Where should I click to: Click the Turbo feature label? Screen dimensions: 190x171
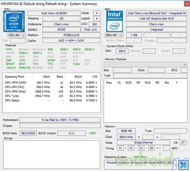click(76, 64)
